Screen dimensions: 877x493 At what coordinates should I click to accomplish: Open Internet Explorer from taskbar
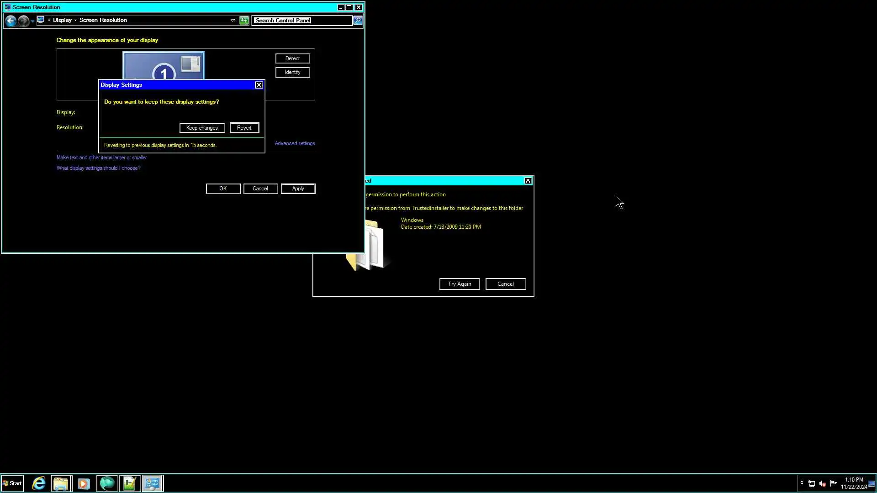pos(39,483)
